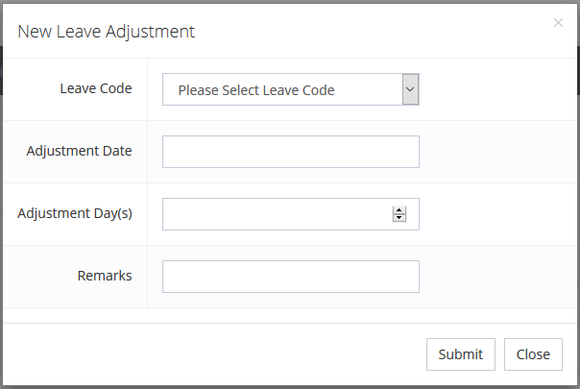The height and width of the screenshot is (389, 580).
Task: Increase Adjustment Day(s) with the up arrow
Action: [x=399, y=210]
